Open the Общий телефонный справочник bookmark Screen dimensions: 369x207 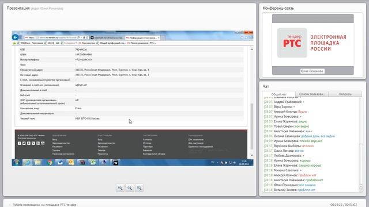click(111, 43)
